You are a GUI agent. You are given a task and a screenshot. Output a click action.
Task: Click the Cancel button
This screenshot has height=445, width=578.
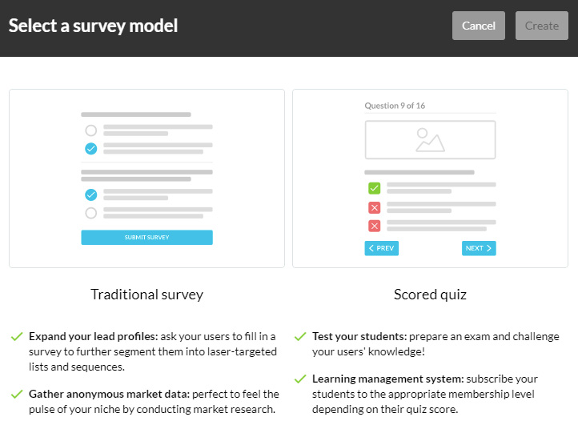tap(479, 26)
